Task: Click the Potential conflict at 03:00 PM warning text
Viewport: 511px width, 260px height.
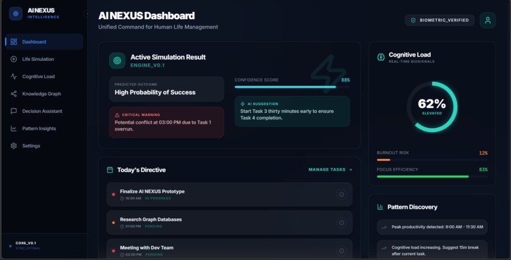Action: click(163, 126)
